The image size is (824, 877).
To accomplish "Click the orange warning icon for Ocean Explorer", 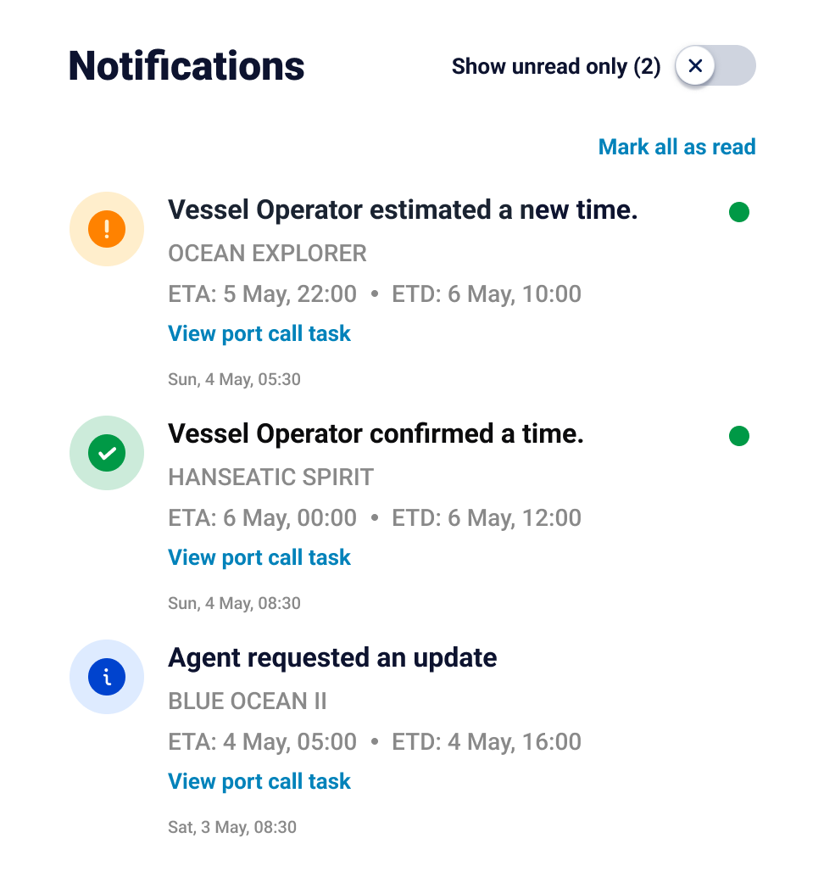I will (x=107, y=229).
